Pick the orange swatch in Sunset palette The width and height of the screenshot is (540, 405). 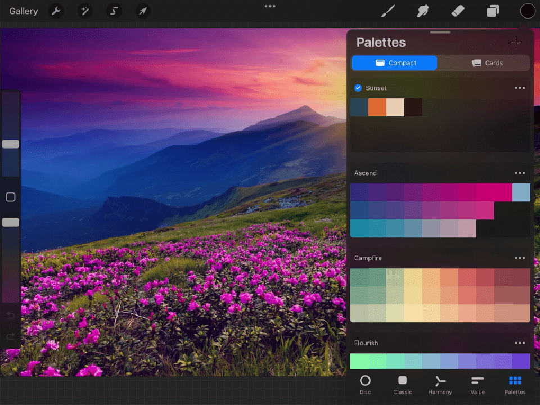(377, 107)
